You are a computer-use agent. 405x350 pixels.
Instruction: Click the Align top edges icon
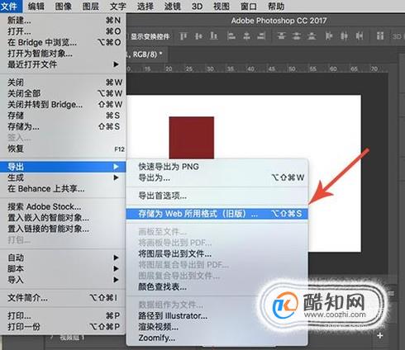(183, 36)
